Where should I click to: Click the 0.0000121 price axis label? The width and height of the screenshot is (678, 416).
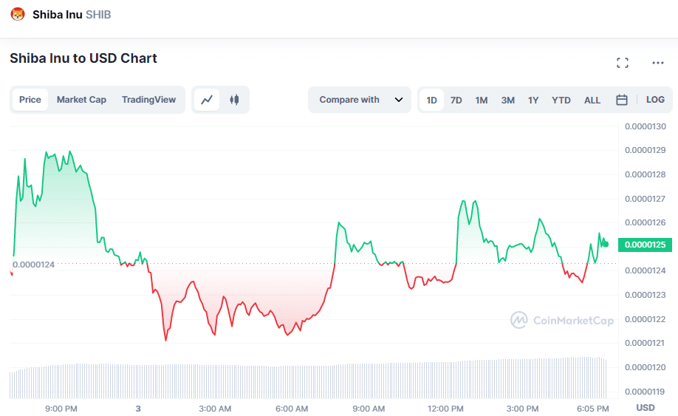[646, 344]
